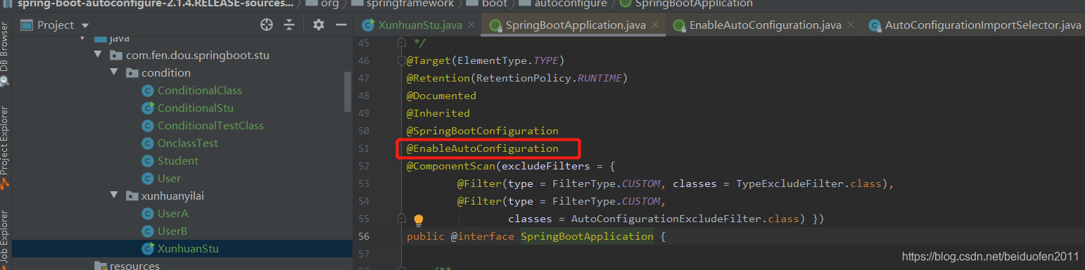This screenshot has width=1085, height=270.
Task: Select ConditionalTestClass in project tree
Action: coord(210,126)
